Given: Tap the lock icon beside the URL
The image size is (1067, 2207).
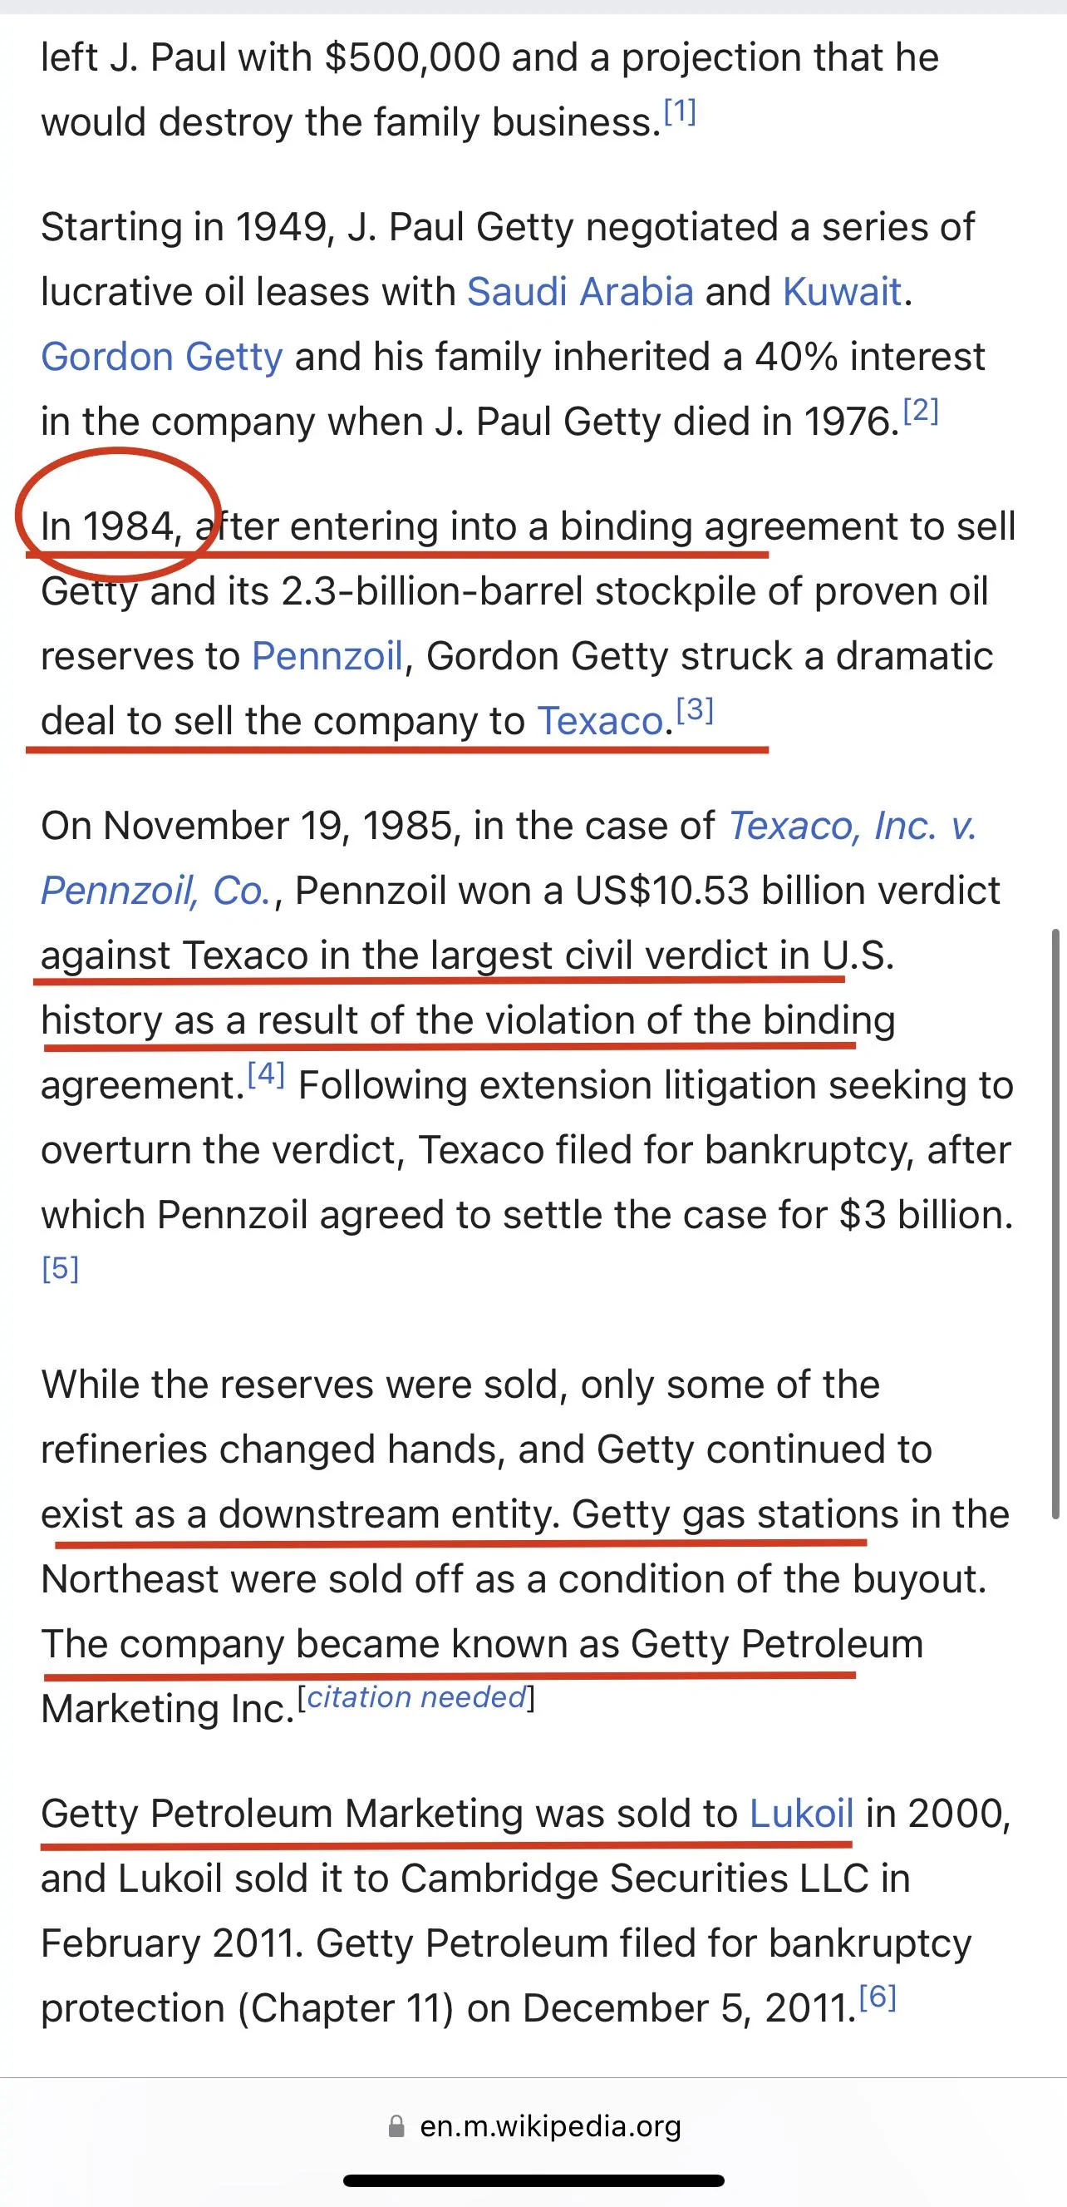Looking at the screenshot, I should [396, 2126].
